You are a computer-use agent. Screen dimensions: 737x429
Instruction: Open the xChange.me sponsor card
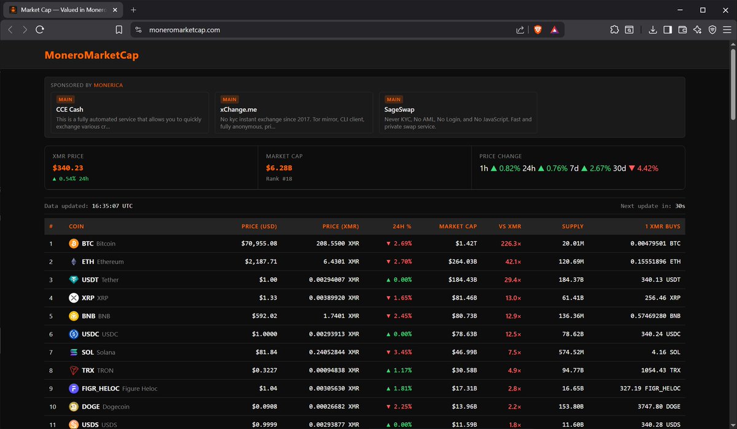coord(294,113)
